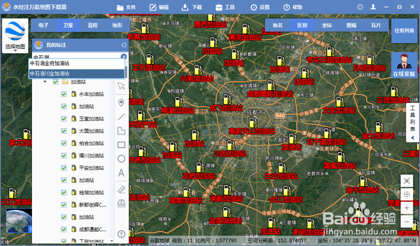
Task: Zoom out on the map
Action: click(407, 222)
